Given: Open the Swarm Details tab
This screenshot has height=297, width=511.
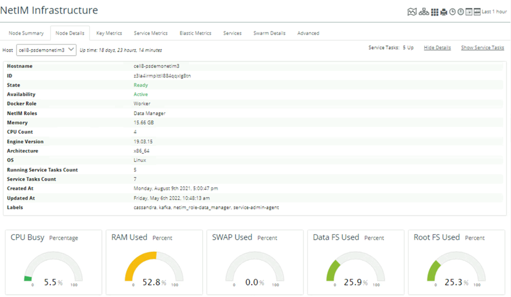Looking at the screenshot, I should [x=269, y=33].
